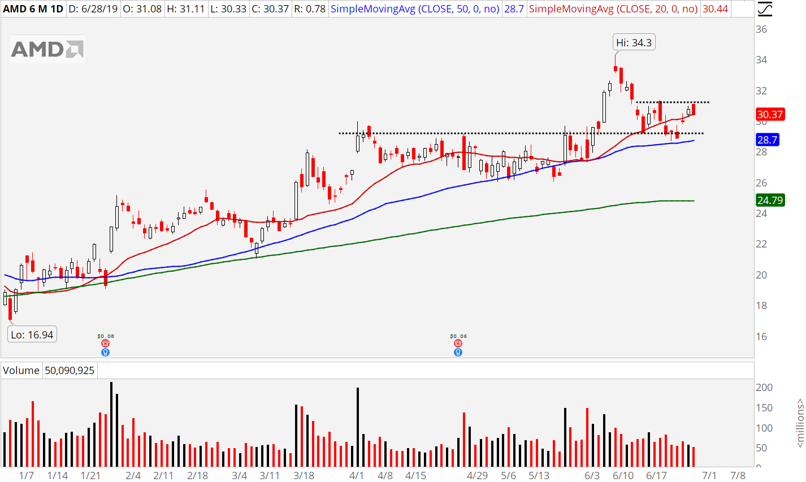Click the H: 31.11 high price readout
This screenshot has width=806, height=482.
pyautogui.click(x=186, y=9)
